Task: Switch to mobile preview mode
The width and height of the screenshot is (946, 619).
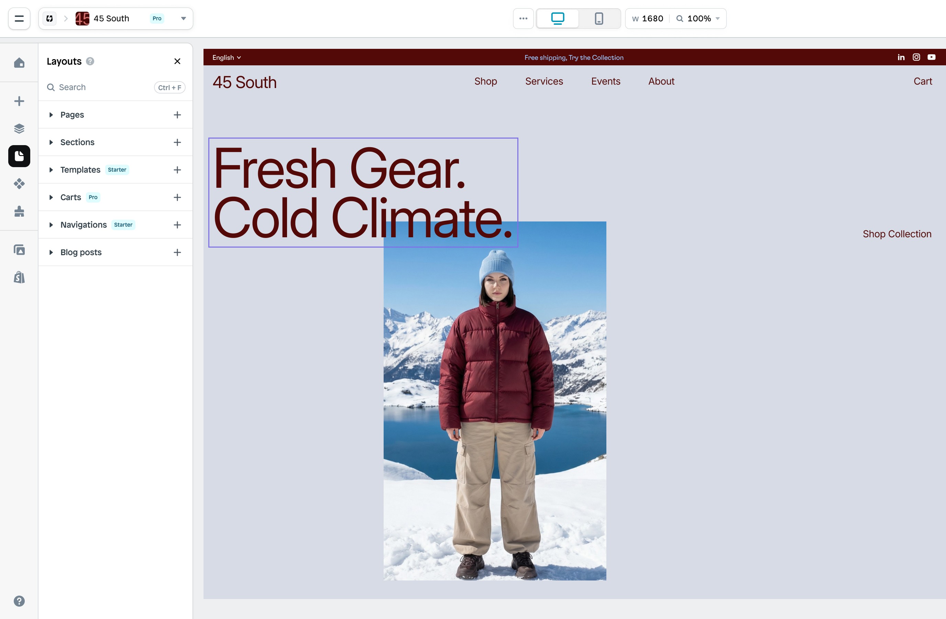Action: pos(599,18)
